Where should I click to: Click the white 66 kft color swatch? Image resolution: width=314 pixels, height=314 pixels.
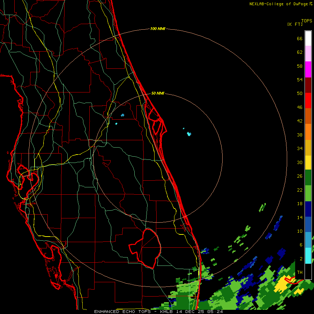[x=308, y=38]
